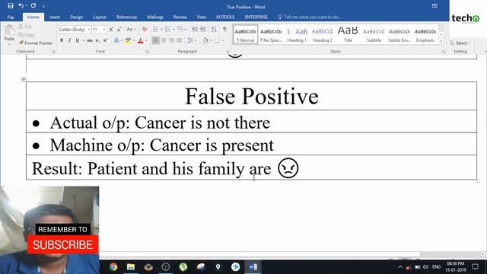This screenshot has width=487, height=274.
Task: Open the File tab
Action: 11,17
